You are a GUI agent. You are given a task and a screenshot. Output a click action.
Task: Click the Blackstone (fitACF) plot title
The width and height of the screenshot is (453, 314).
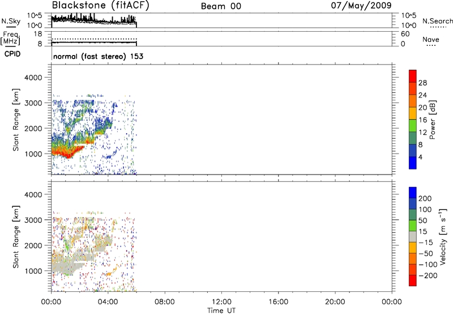pos(101,6)
